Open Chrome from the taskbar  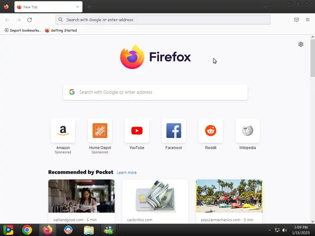27,230
